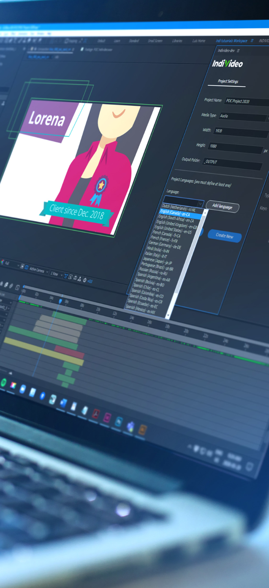Choose Spanish (Colombia) - es-CO

click(148, 293)
